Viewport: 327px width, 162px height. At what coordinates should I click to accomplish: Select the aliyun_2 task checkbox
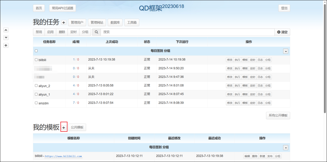point(36,86)
